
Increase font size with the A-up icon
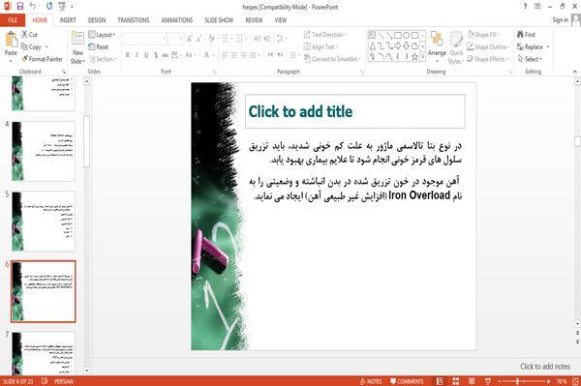click(190, 39)
